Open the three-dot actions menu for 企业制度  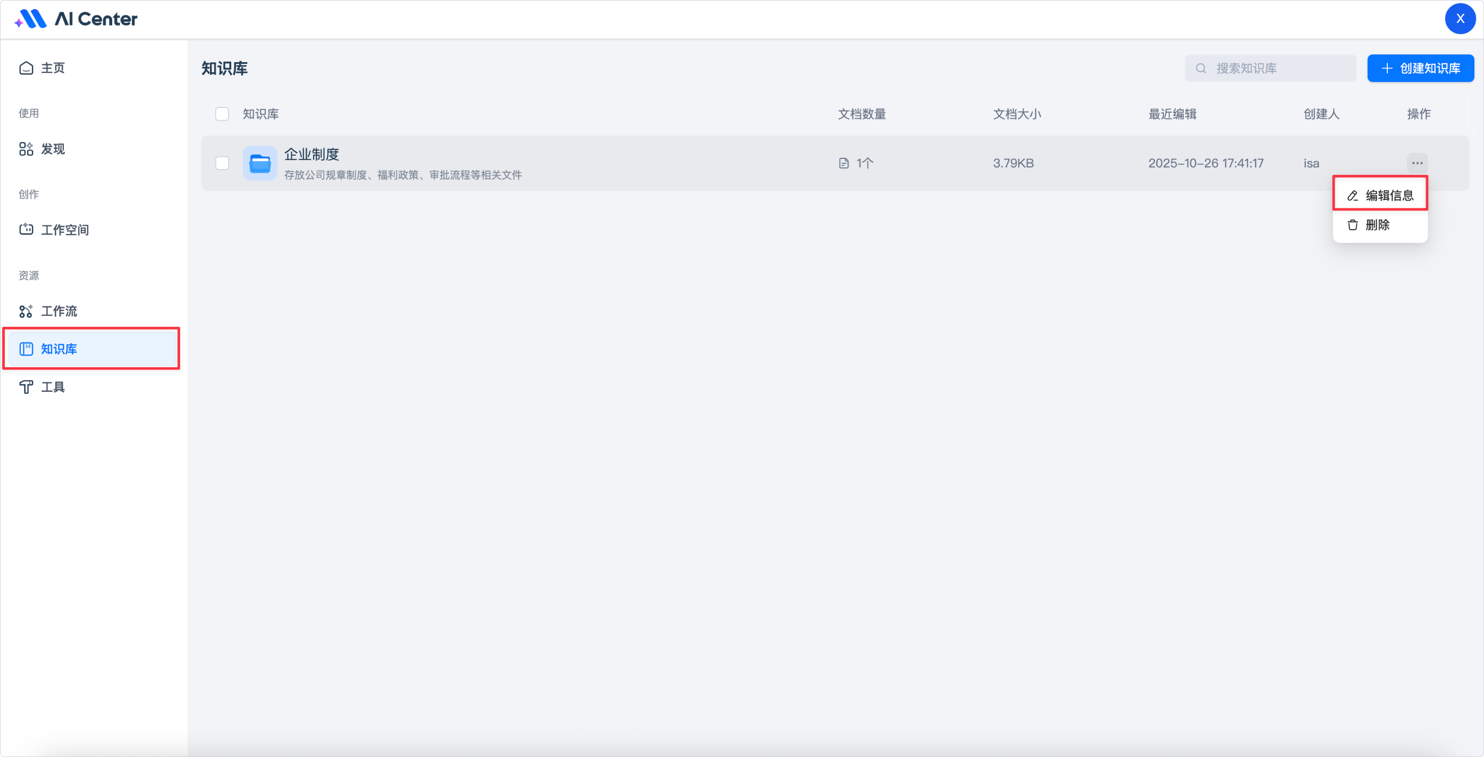[x=1417, y=163]
